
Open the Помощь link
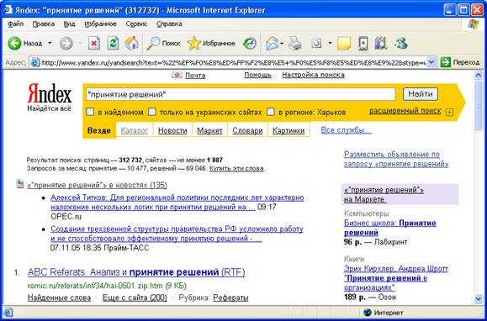click(x=257, y=75)
